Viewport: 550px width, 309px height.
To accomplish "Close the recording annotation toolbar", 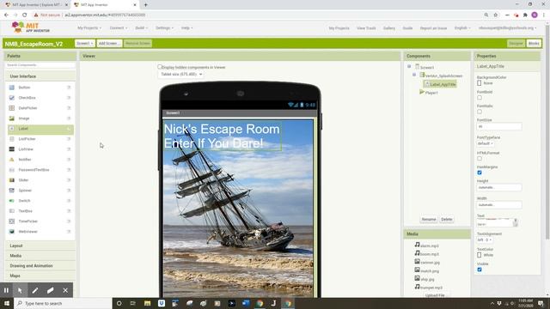I will point(65,290).
